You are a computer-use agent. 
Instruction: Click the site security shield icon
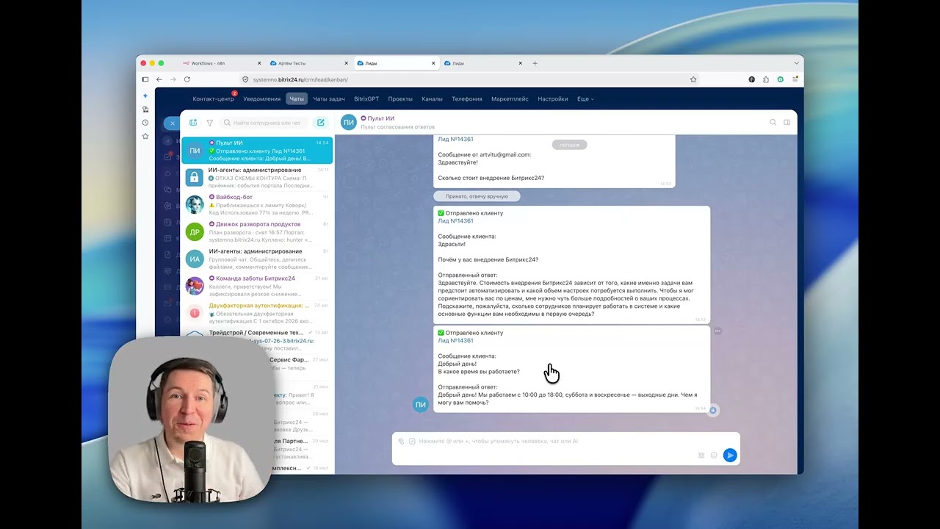click(246, 79)
